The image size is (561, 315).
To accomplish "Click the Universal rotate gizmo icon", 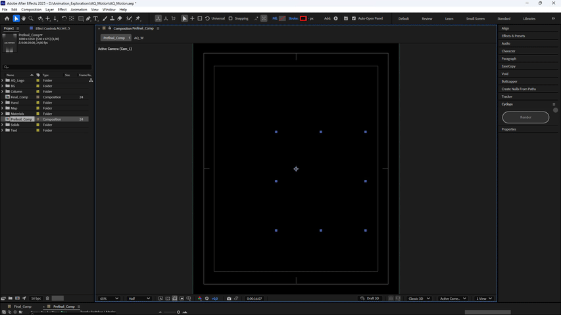I will pyautogui.click(x=208, y=18).
